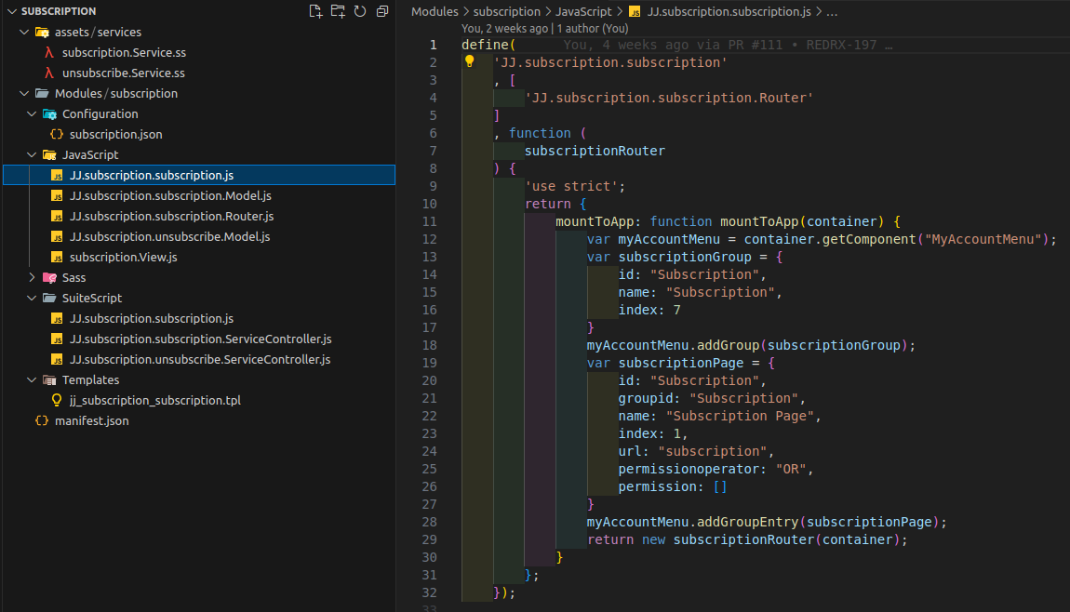This screenshot has width=1070, height=612.
Task: Collapse the assets/services folder
Action: [98, 32]
